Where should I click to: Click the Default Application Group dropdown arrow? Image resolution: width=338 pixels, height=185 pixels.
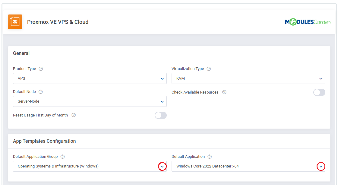[162, 166]
